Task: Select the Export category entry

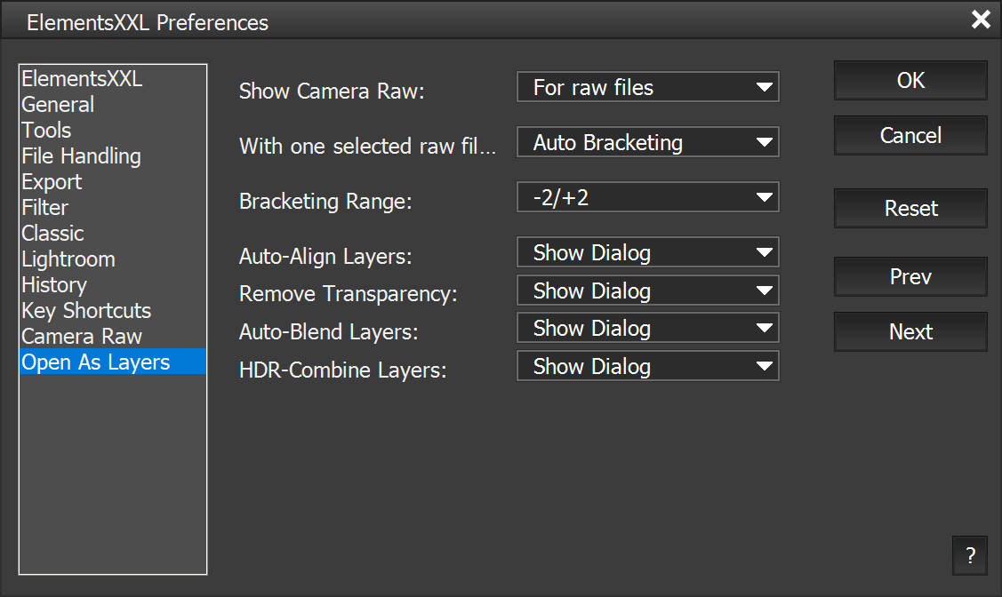Action: pos(52,182)
